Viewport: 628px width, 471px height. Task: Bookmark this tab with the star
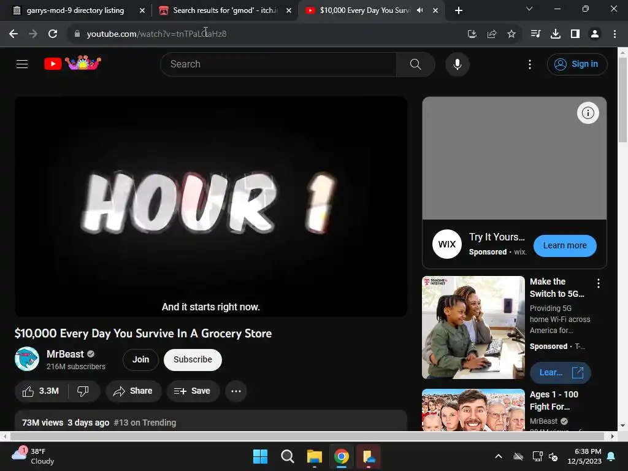point(511,34)
